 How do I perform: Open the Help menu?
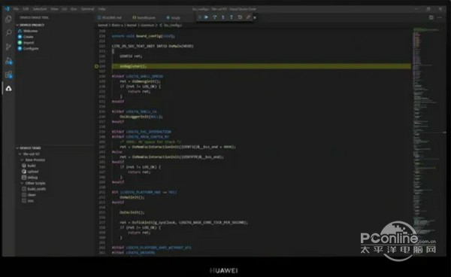[101, 9]
